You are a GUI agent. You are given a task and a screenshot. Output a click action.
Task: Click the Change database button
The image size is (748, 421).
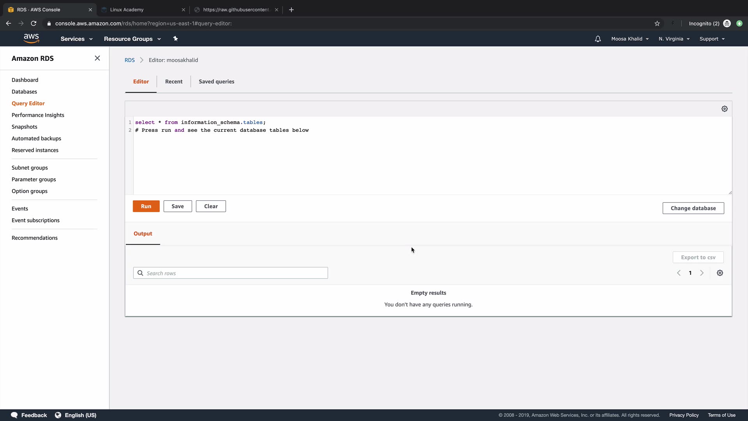(x=693, y=208)
